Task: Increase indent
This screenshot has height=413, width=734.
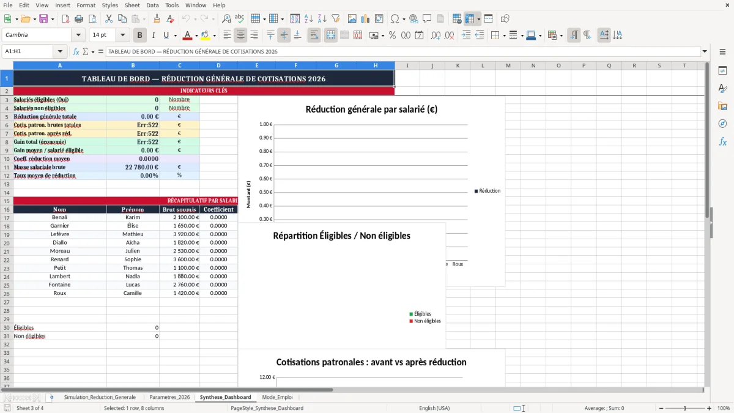Action: coord(466,35)
